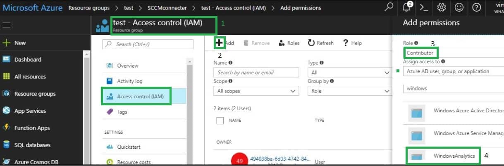Image resolution: width=504 pixels, height=166 pixels.
Task: Select Windows Azure Active Directory result
Action: point(454,113)
